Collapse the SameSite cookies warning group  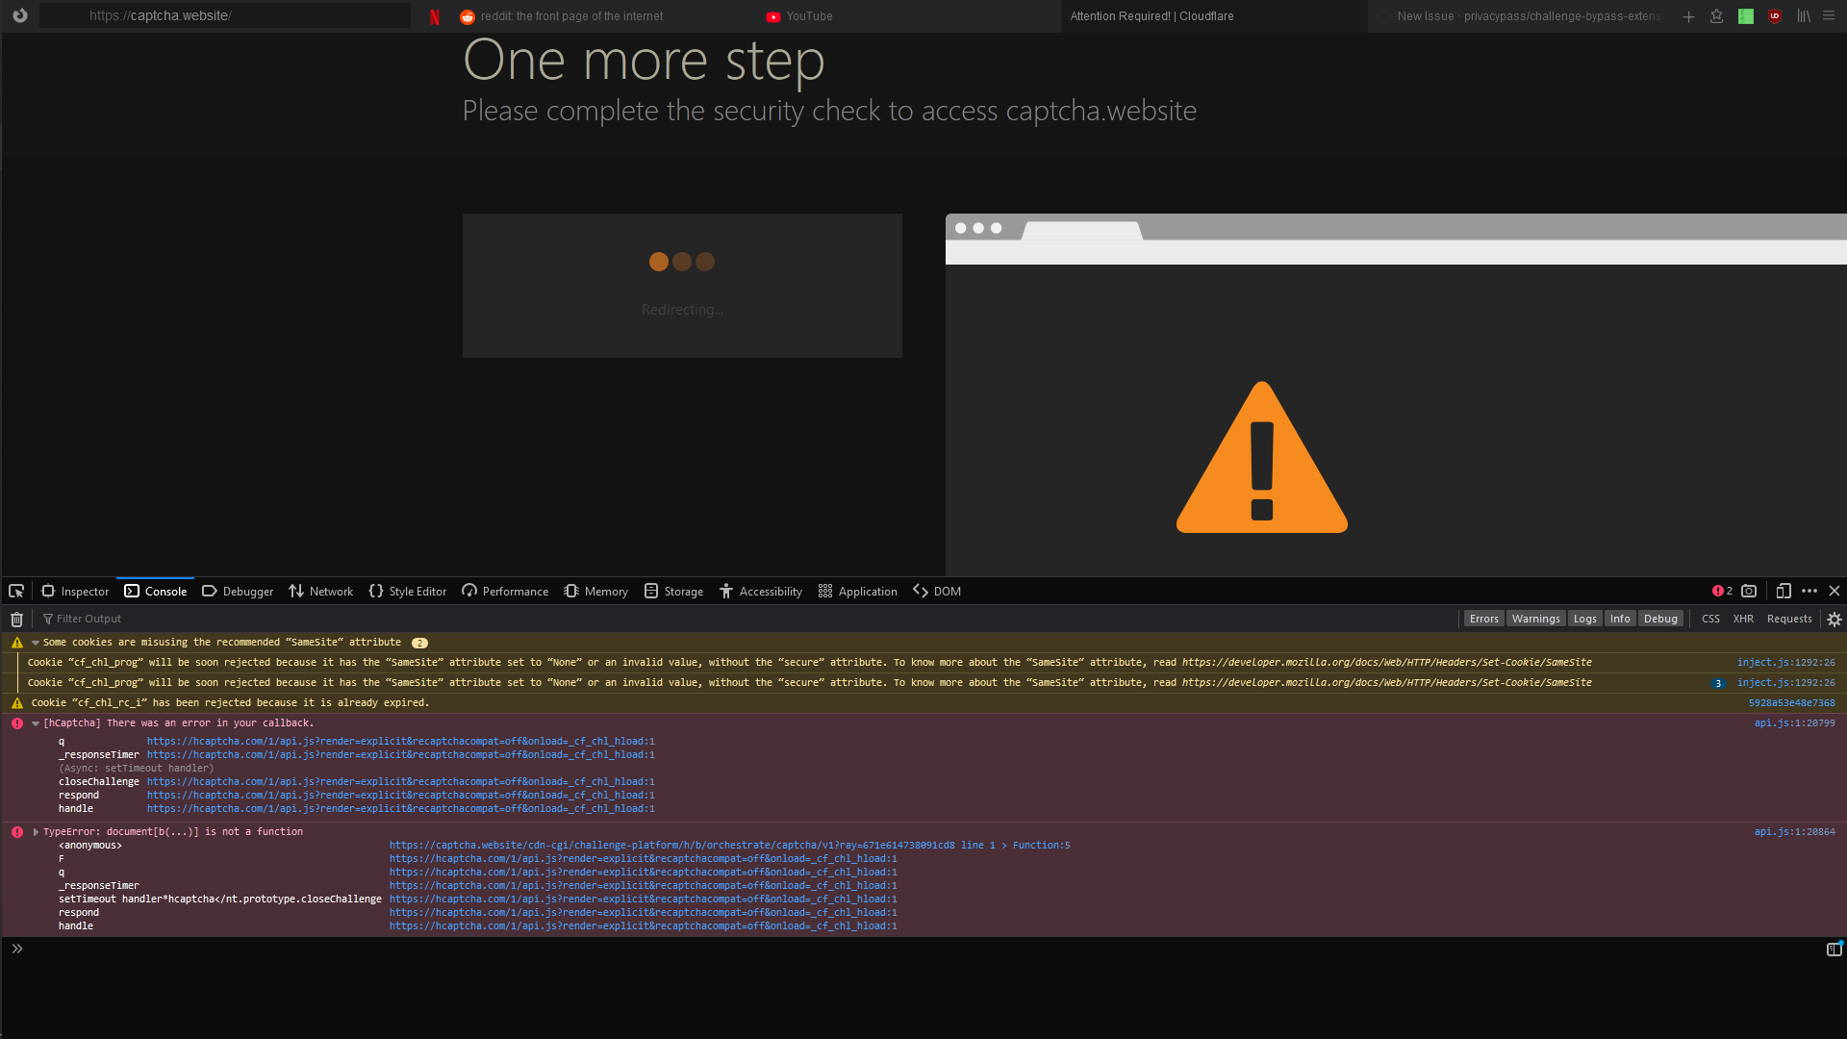(36, 643)
